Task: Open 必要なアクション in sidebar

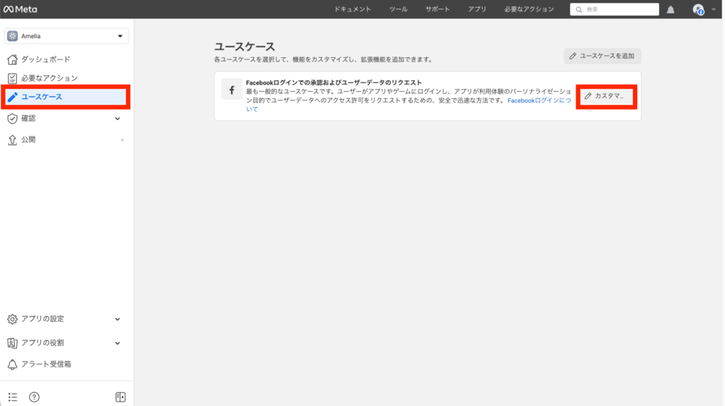Action: coord(49,78)
